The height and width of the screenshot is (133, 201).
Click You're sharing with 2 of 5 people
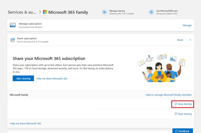33,42
